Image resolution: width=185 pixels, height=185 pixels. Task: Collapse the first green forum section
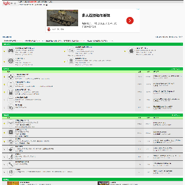tap(181, 44)
